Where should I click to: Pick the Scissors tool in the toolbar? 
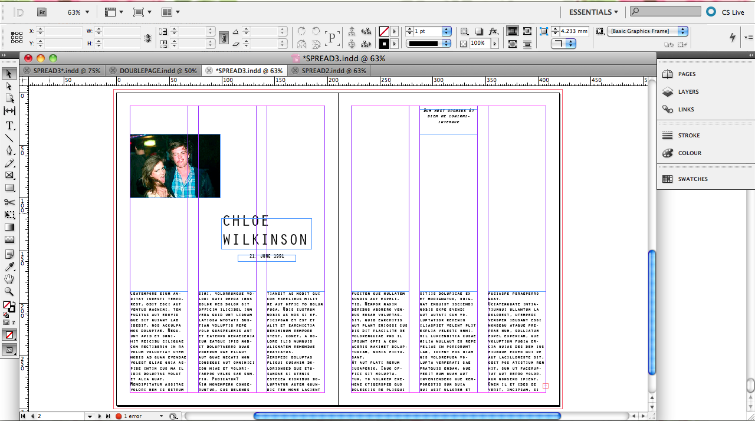pos(9,202)
